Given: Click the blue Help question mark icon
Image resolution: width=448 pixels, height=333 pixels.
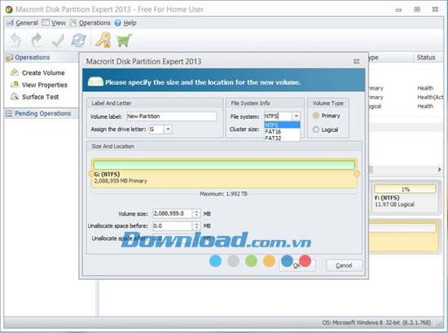Looking at the screenshot, I should [118, 23].
